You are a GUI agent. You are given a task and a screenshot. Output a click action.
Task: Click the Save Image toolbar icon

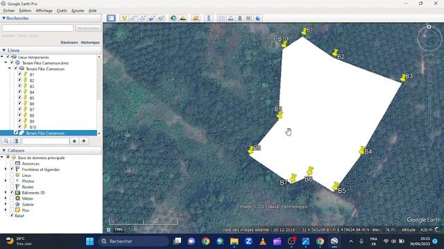(240, 18)
